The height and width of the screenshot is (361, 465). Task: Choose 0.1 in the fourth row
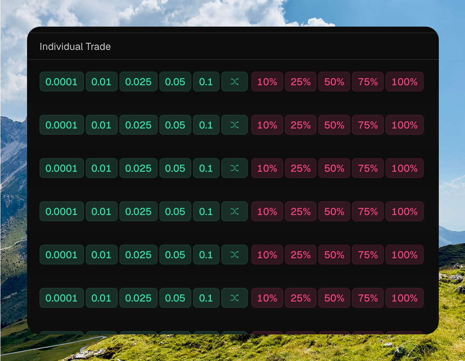point(206,212)
